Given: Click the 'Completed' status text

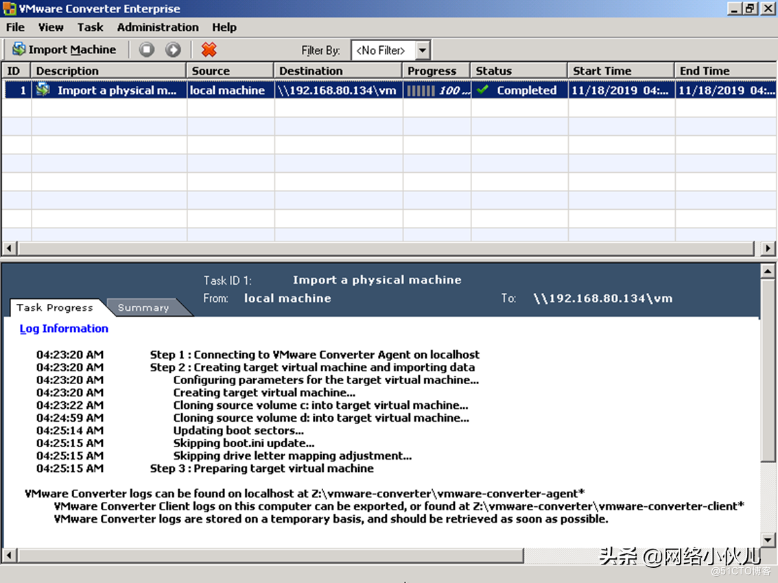Looking at the screenshot, I should (x=526, y=91).
